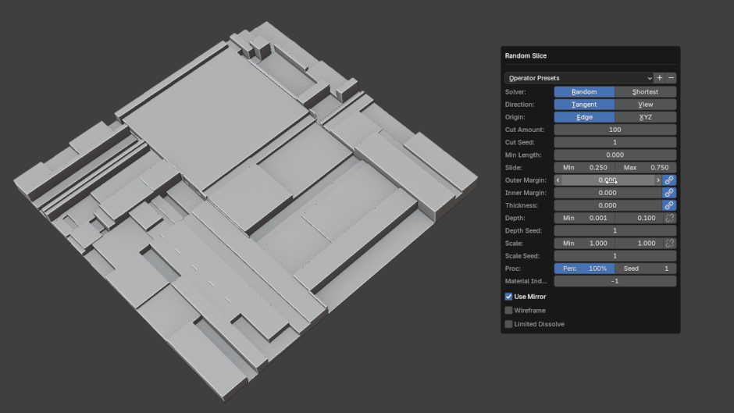Open the Operator Presets dropdown
Screen dimensions: 734x413
click(x=579, y=78)
